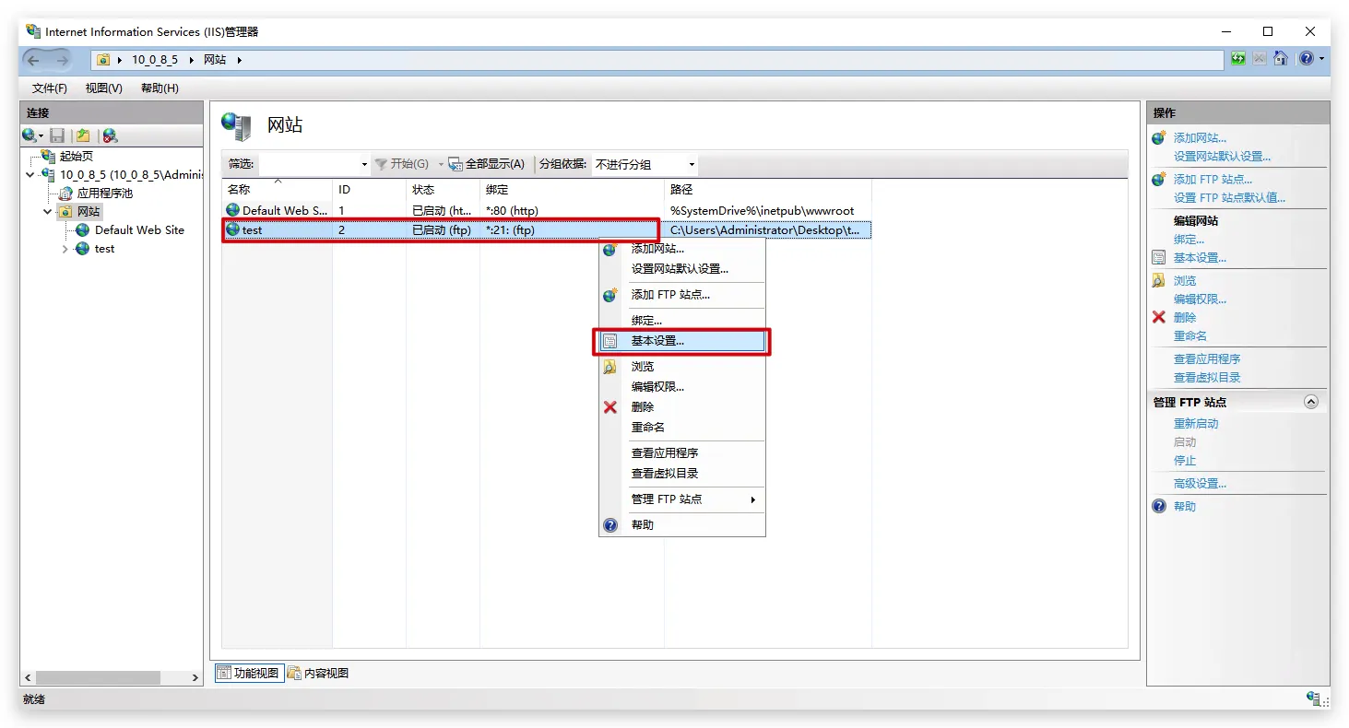The height and width of the screenshot is (728, 1349).
Task: Click the 全部显示(A) show-all toolbar button
Action: click(487, 164)
